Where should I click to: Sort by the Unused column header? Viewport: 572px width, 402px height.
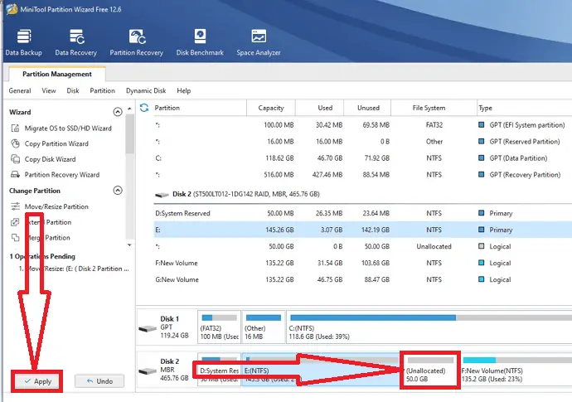(x=368, y=108)
